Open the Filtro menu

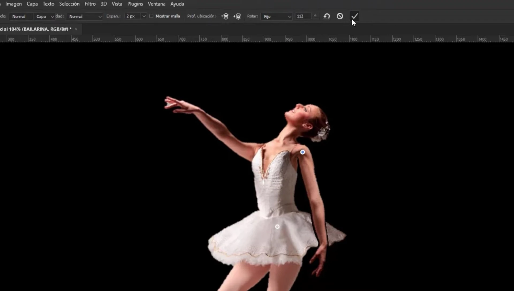[x=90, y=4]
